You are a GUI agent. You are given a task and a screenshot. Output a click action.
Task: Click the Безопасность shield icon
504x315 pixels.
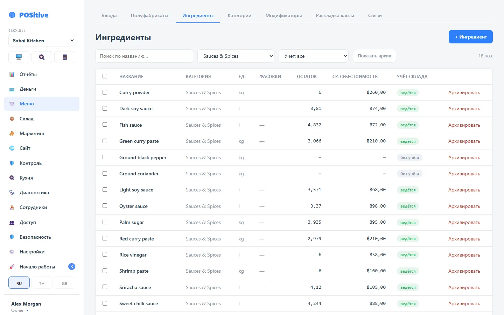12,237
